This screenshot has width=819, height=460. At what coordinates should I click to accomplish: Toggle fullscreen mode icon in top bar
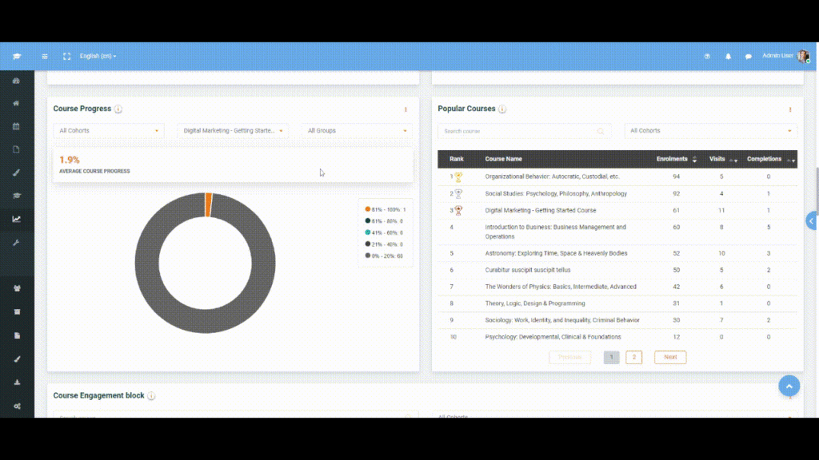[66, 57]
